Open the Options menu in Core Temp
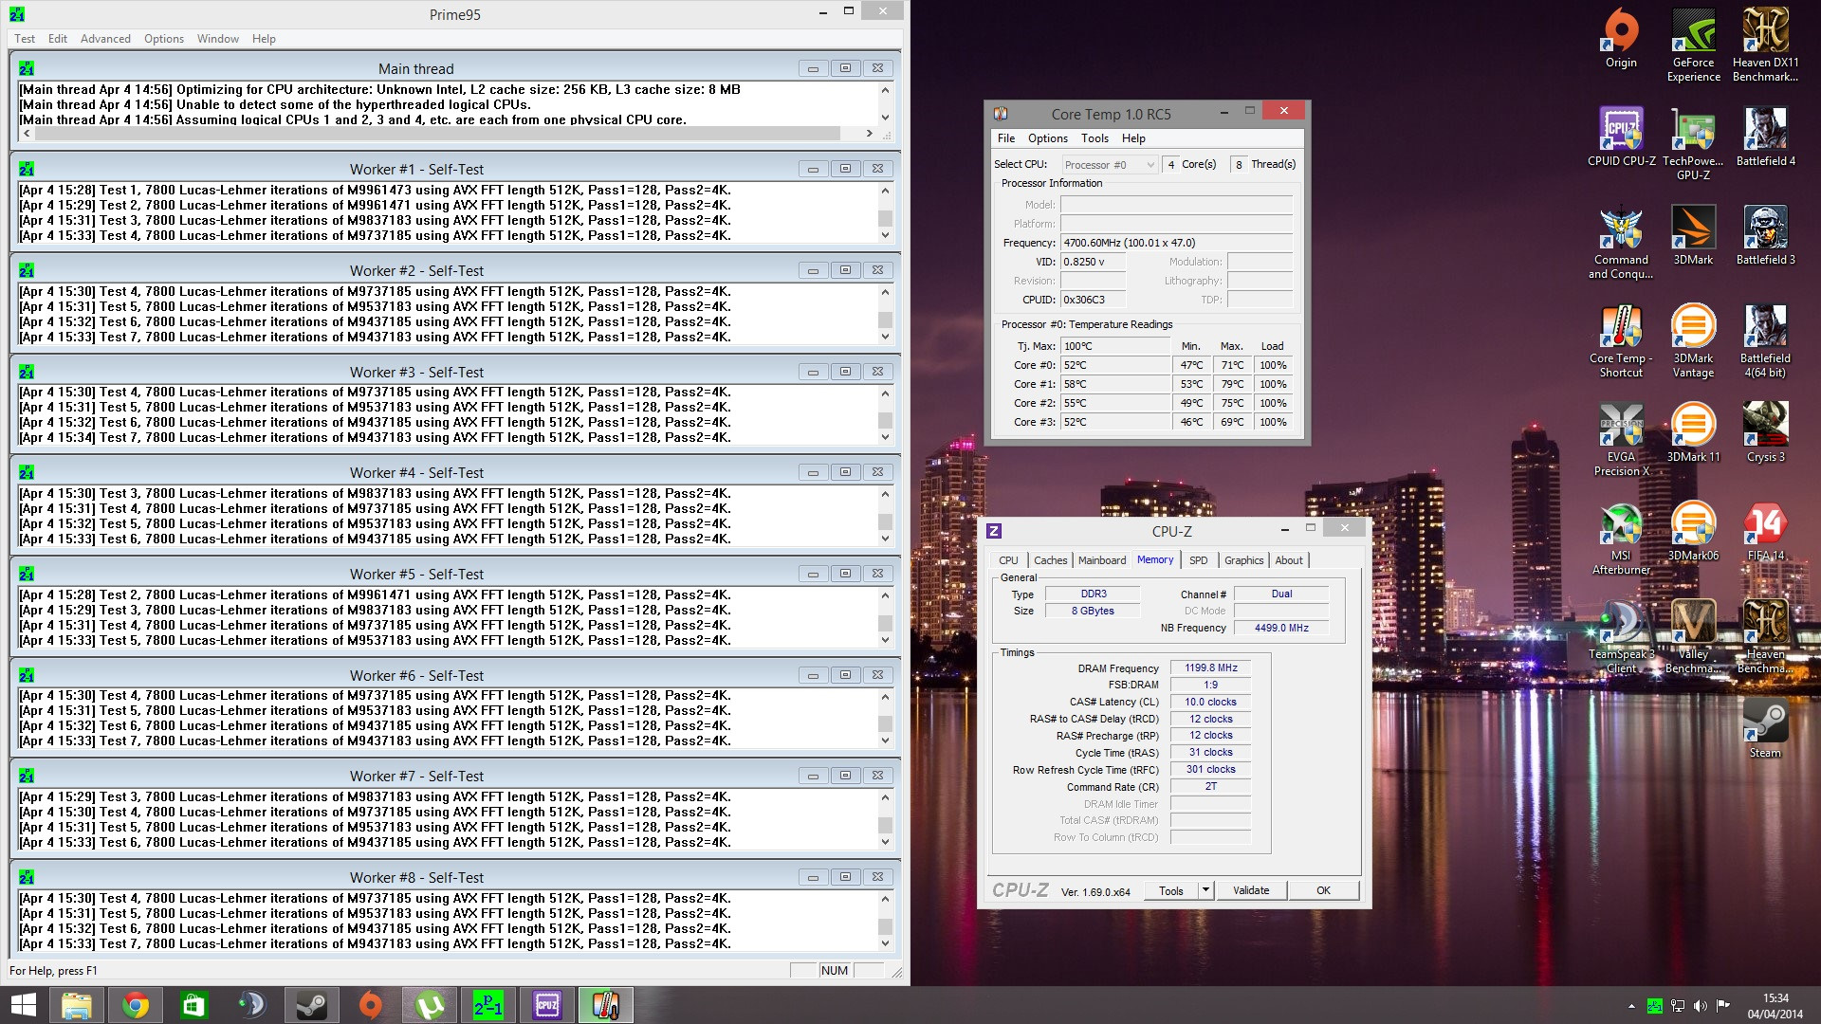The image size is (1821, 1024). click(x=1047, y=138)
